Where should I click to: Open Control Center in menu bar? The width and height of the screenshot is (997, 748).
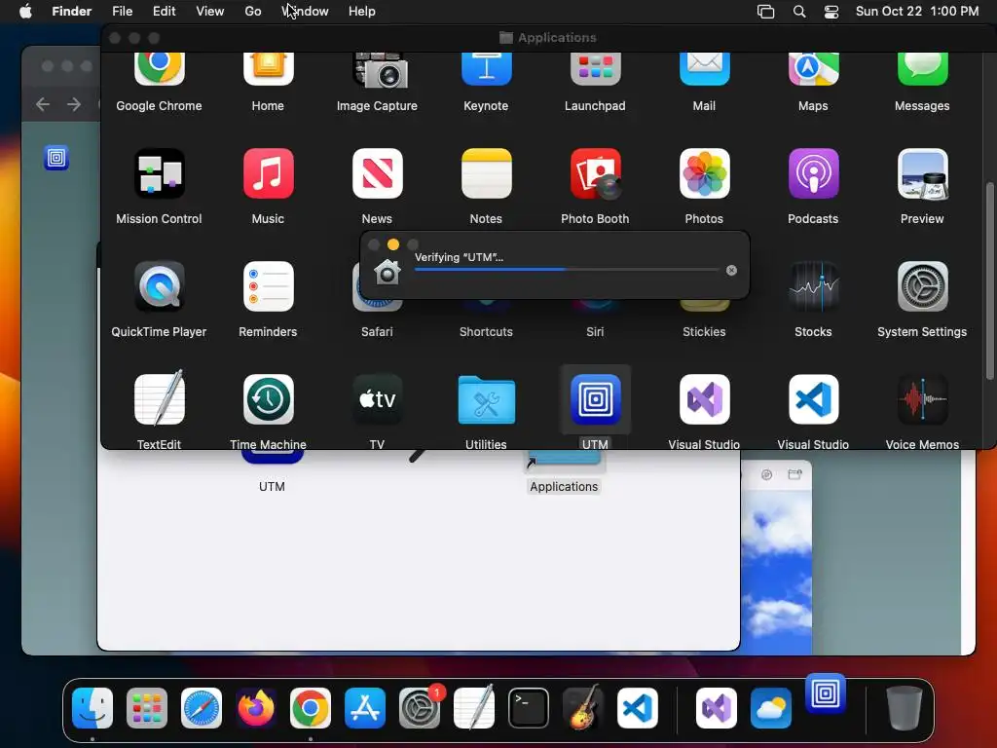pyautogui.click(x=831, y=12)
